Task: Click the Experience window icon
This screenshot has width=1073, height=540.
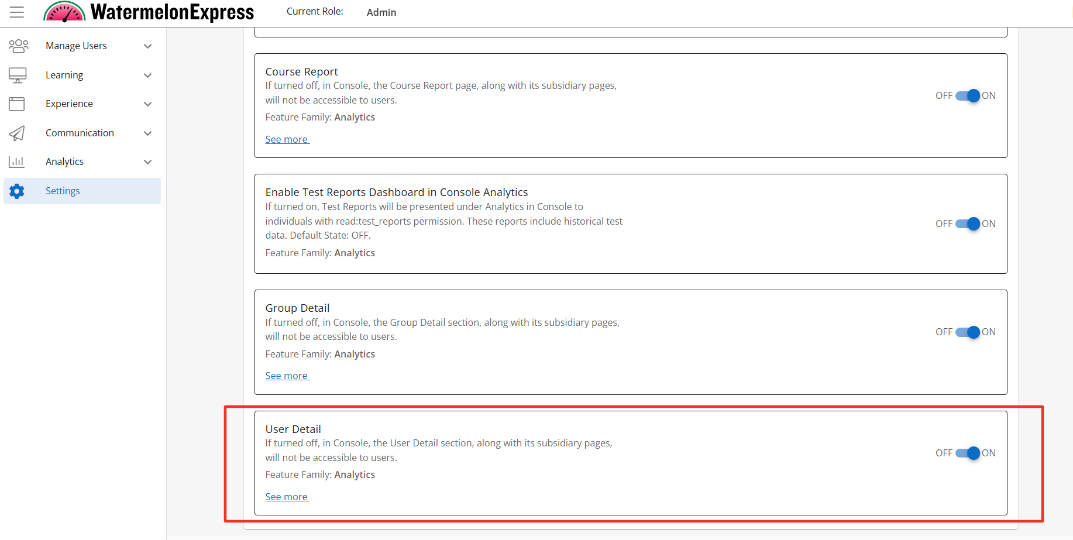Action: [x=17, y=104]
